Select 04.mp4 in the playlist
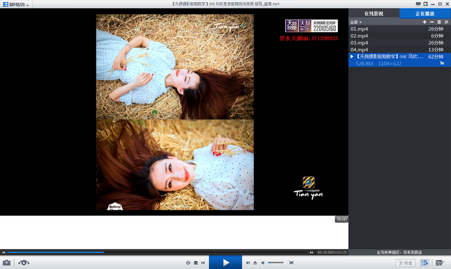 click(400, 50)
